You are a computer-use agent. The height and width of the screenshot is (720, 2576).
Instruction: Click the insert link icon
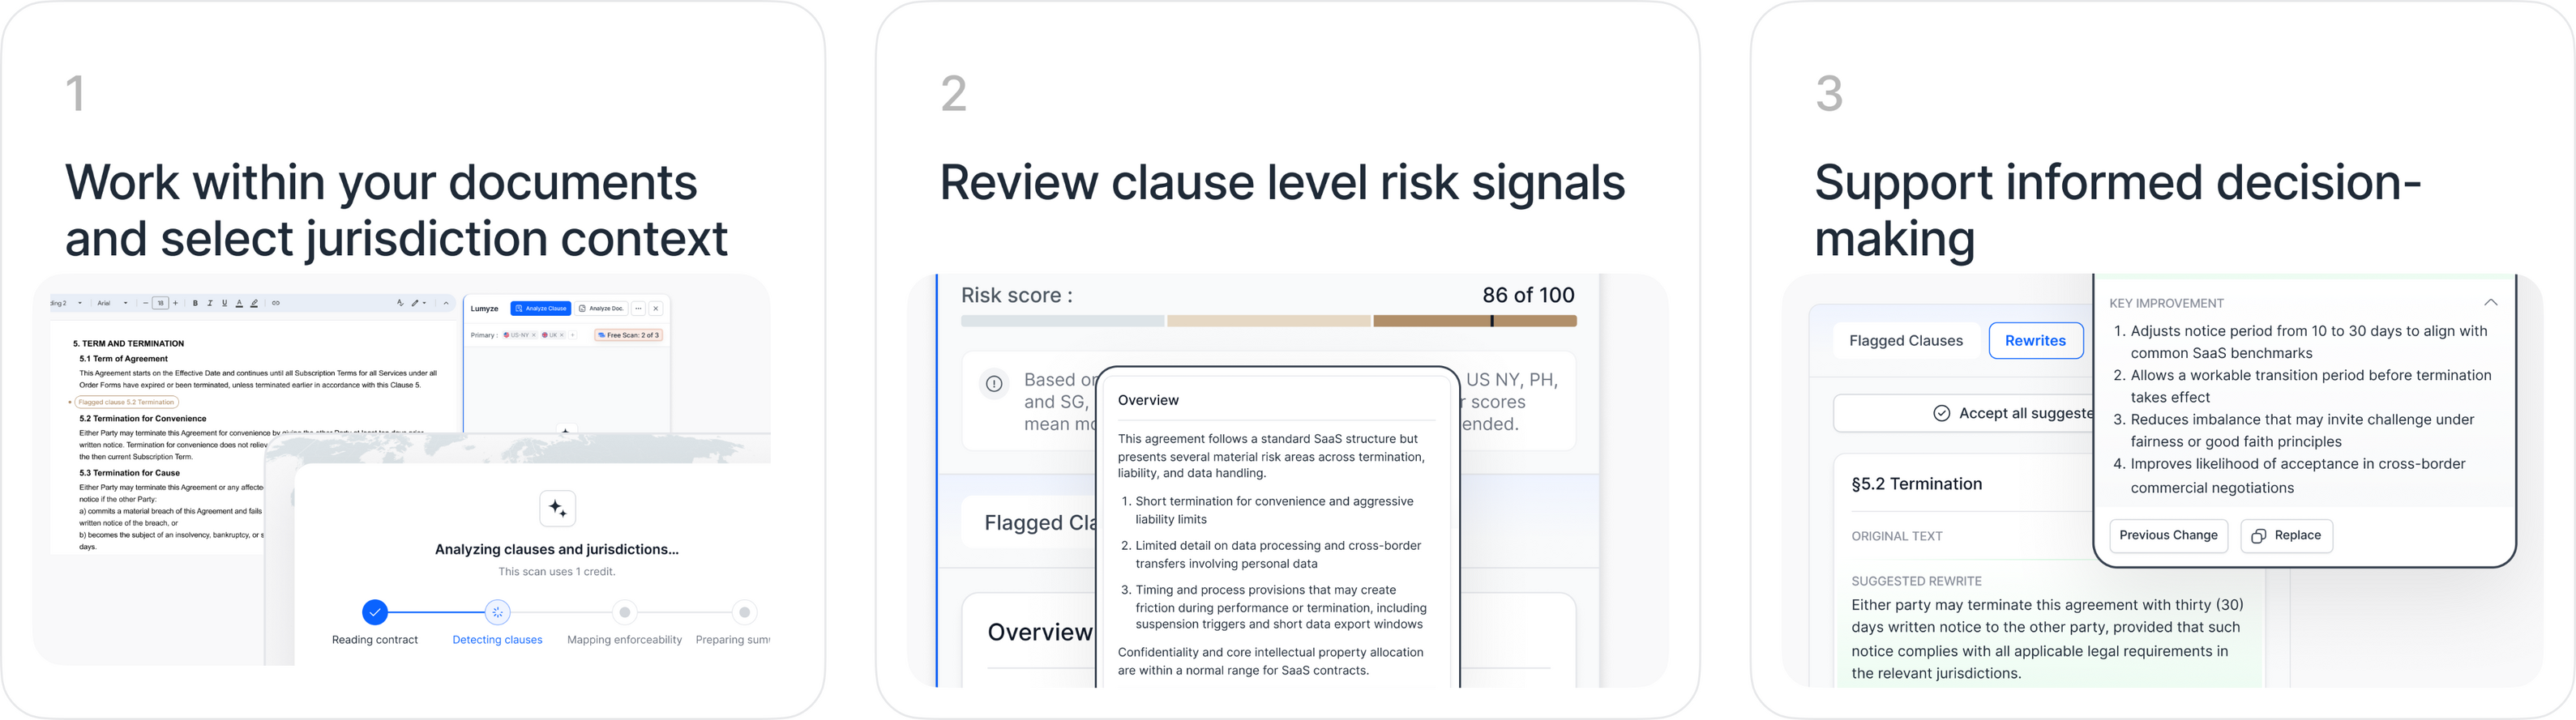[x=276, y=304]
